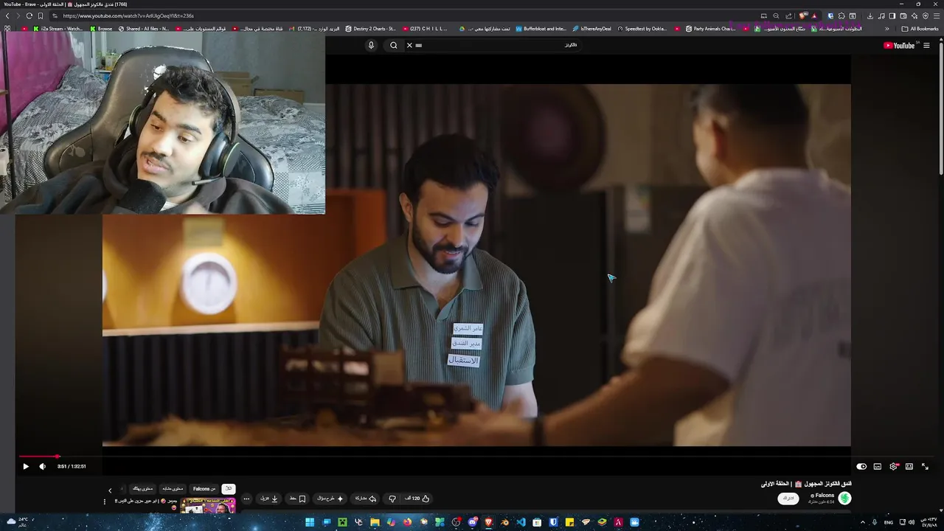944x531 pixels.
Task: Open File Explorer from taskbar
Action: click(375, 522)
